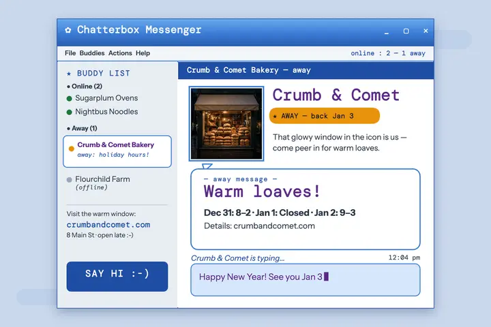The height and width of the screenshot is (327, 491).
Task: Click the SAY HI :-) button
Action: (117, 277)
